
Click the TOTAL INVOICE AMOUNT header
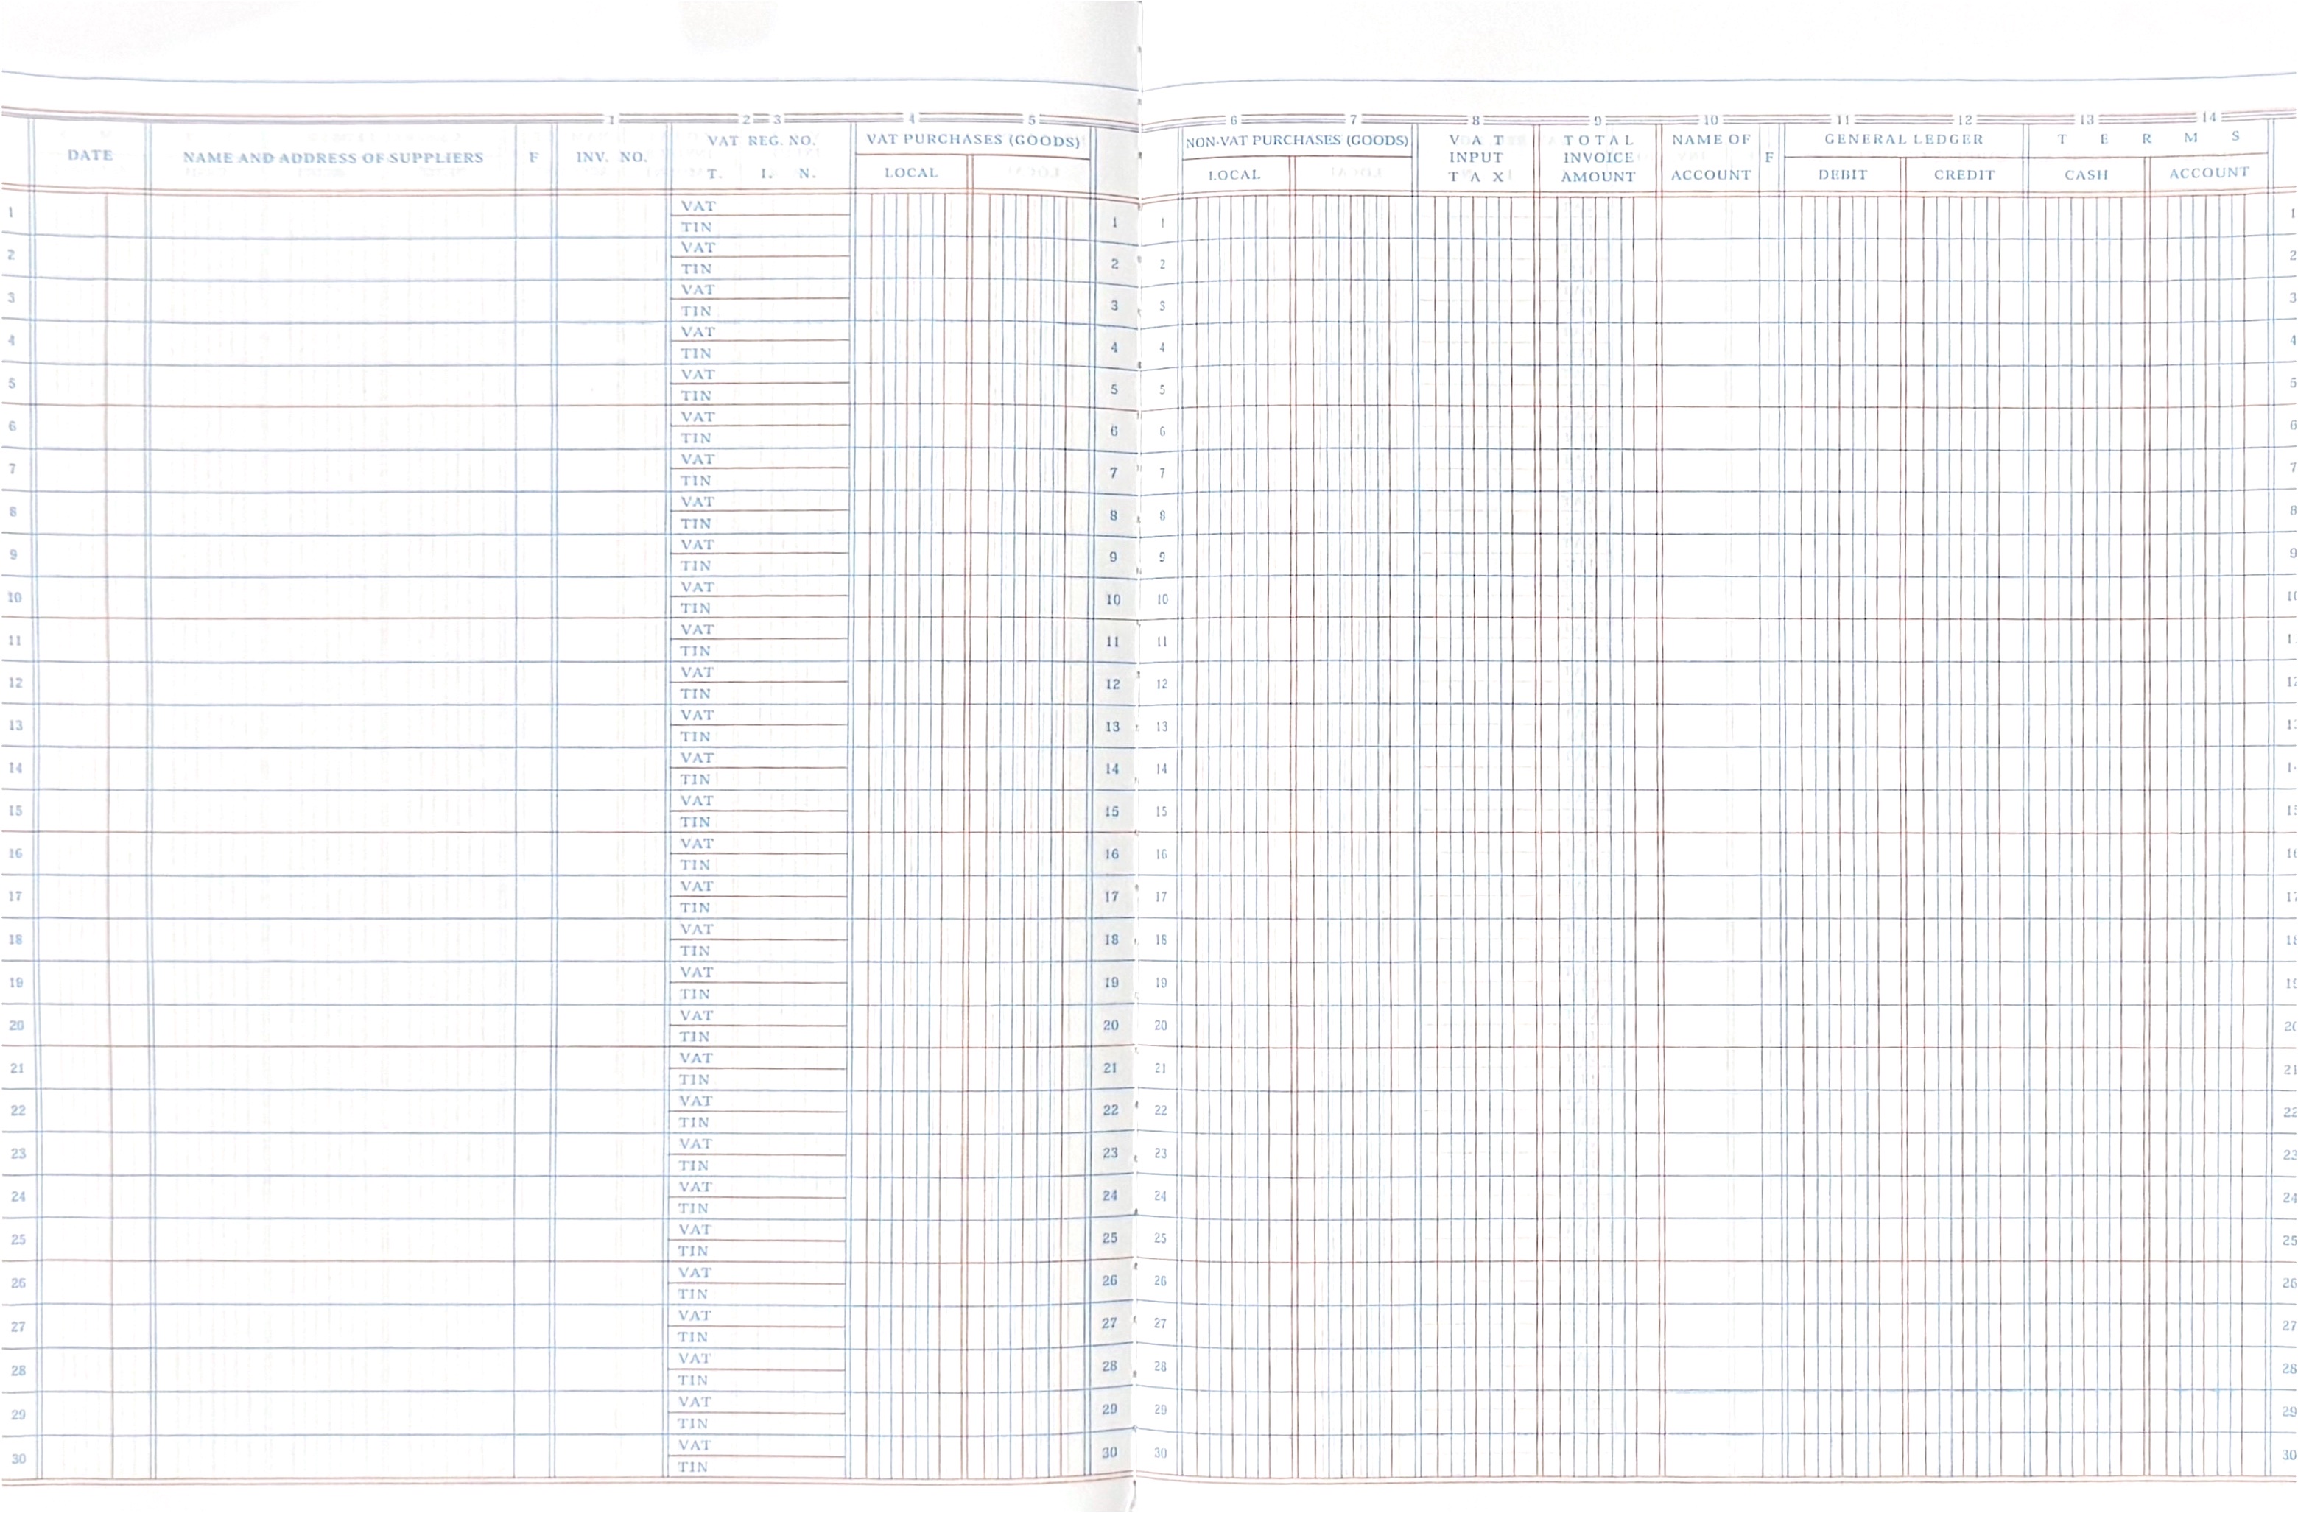point(1598,158)
